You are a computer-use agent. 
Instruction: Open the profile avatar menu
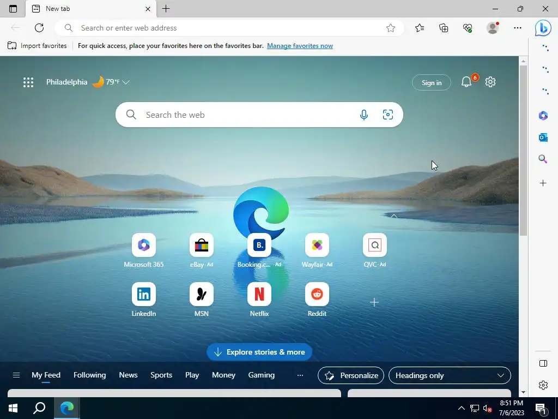(493, 28)
